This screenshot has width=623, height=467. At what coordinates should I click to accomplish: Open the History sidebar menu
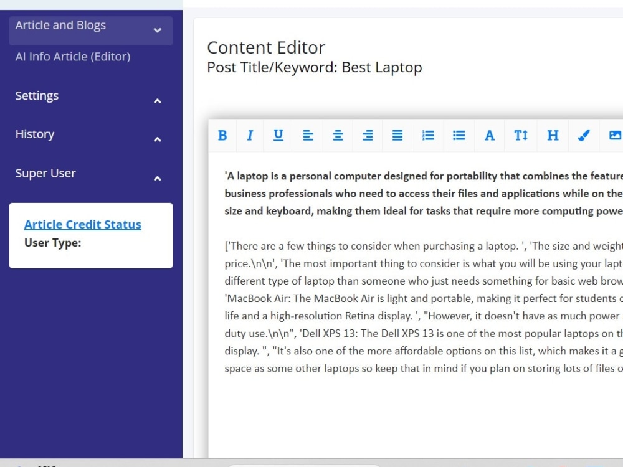click(x=34, y=134)
